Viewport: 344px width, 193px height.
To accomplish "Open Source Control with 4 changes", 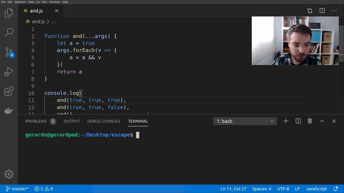I will [9, 52].
